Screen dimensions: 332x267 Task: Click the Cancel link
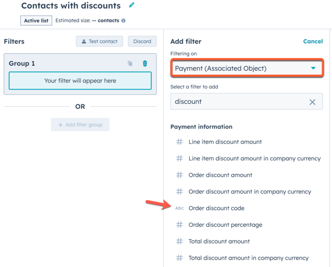313,41
